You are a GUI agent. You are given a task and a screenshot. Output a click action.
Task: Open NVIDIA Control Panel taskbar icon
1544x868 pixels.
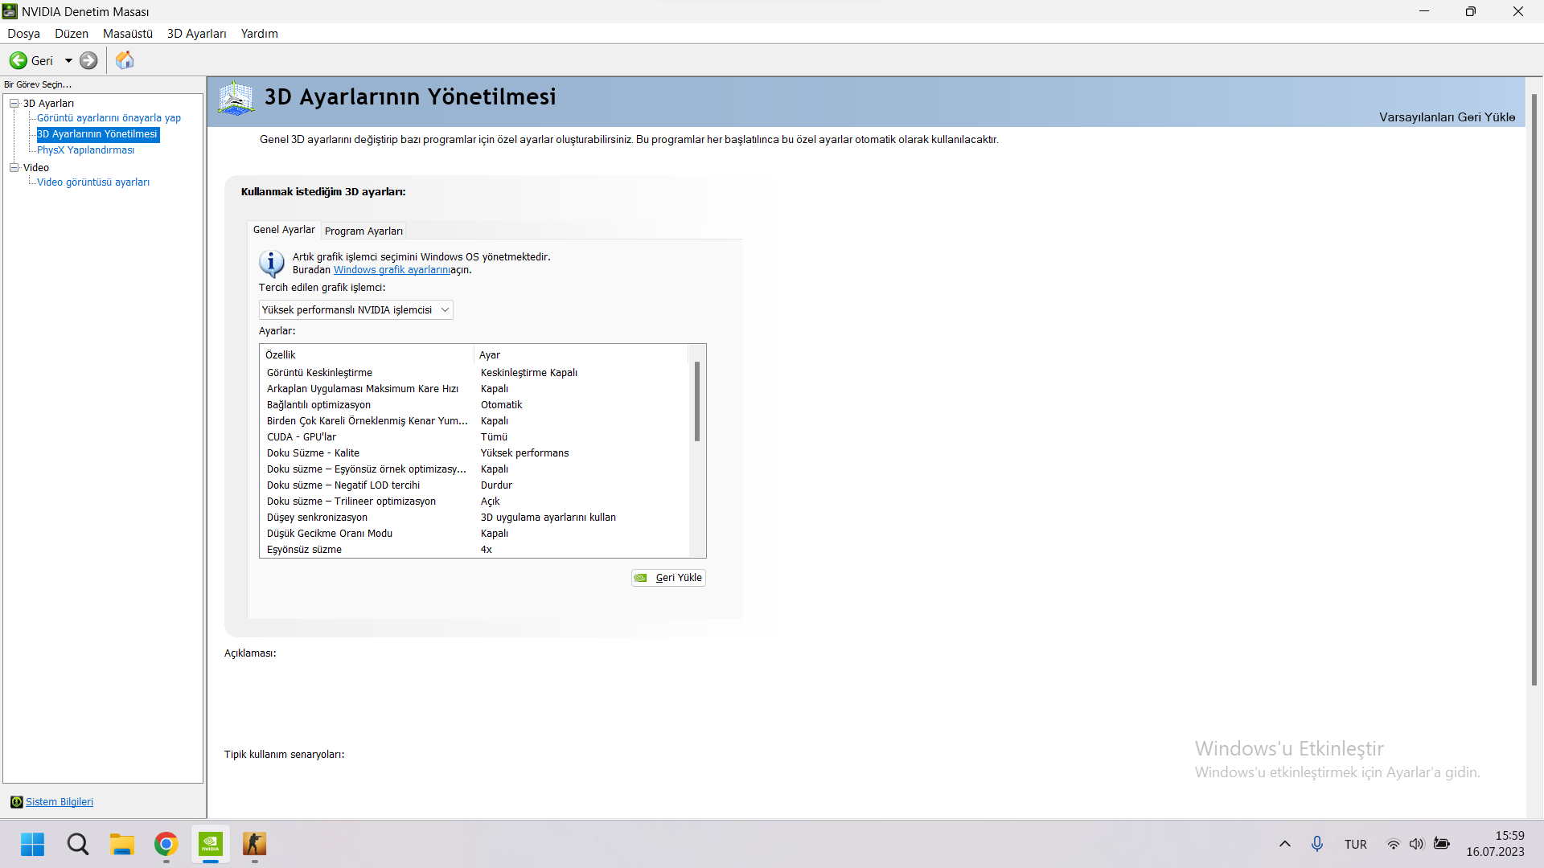tap(211, 844)
